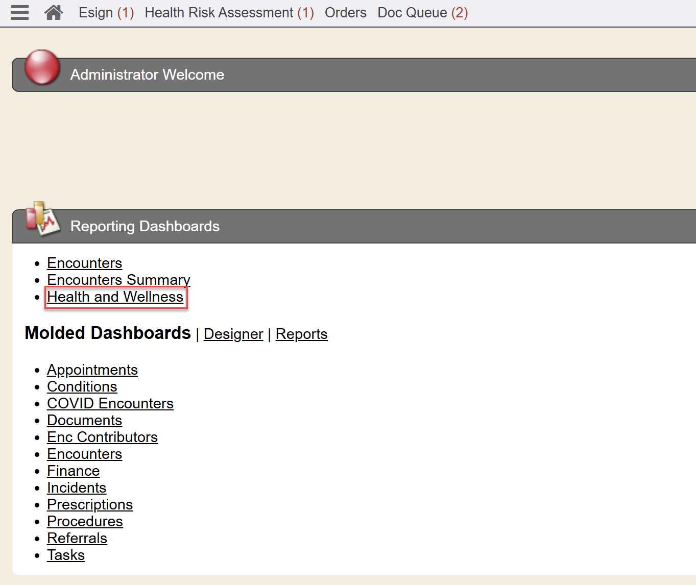Image resolution: width=696 pixels, height=585 pixels.
Task: Open the COVID Encounters dashboard
Action: [110, 403]
